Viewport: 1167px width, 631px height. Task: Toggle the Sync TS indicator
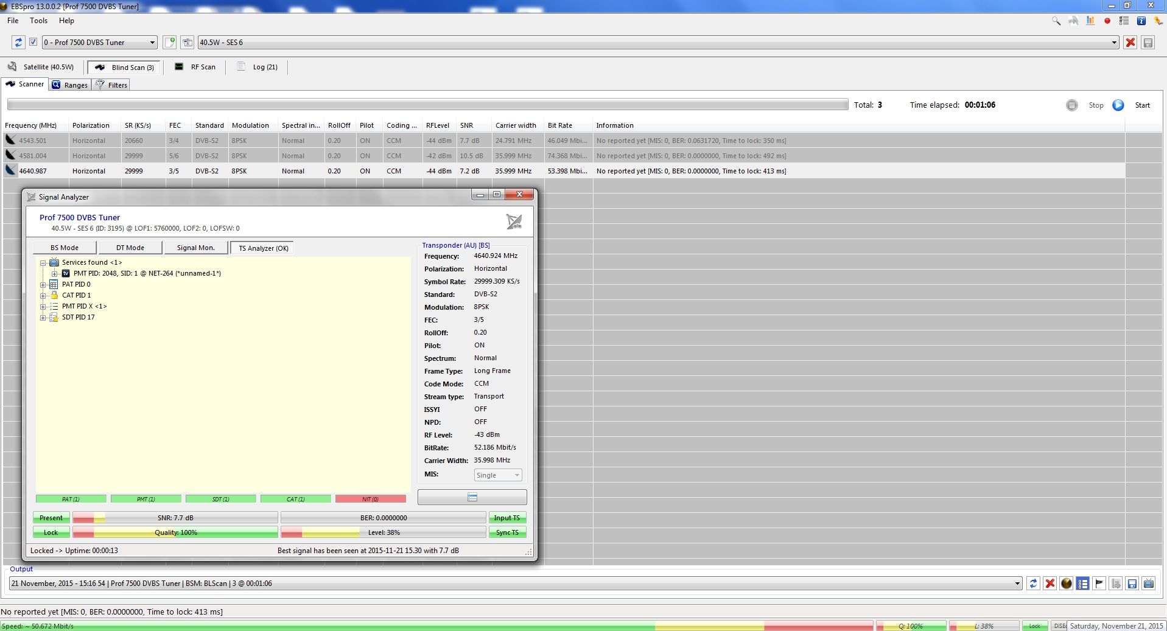[507, 532]
